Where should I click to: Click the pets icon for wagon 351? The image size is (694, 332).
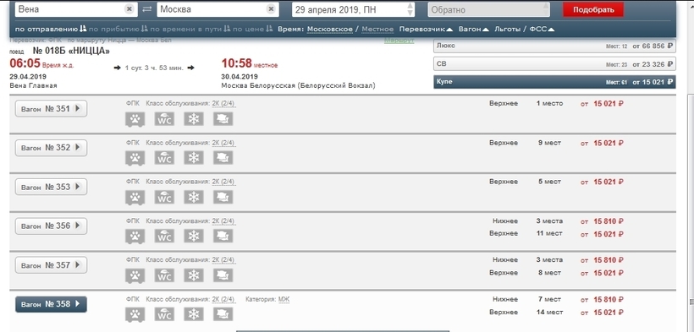[x=135, y=119]
